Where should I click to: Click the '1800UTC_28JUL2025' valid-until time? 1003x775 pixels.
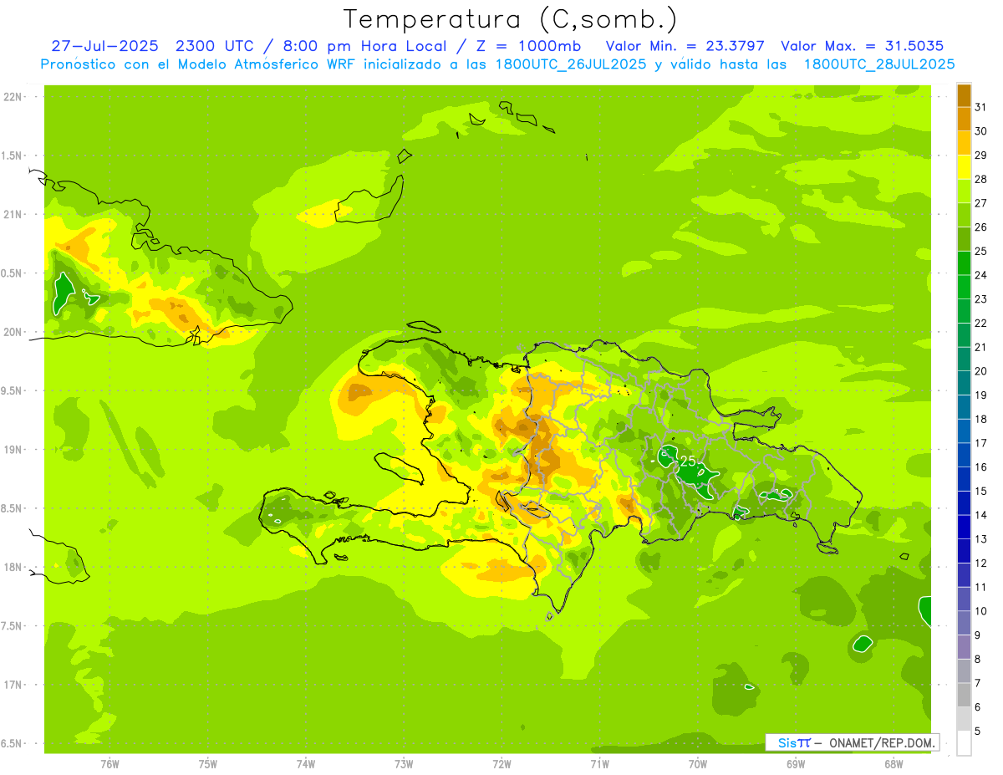(x=878, y=64)
